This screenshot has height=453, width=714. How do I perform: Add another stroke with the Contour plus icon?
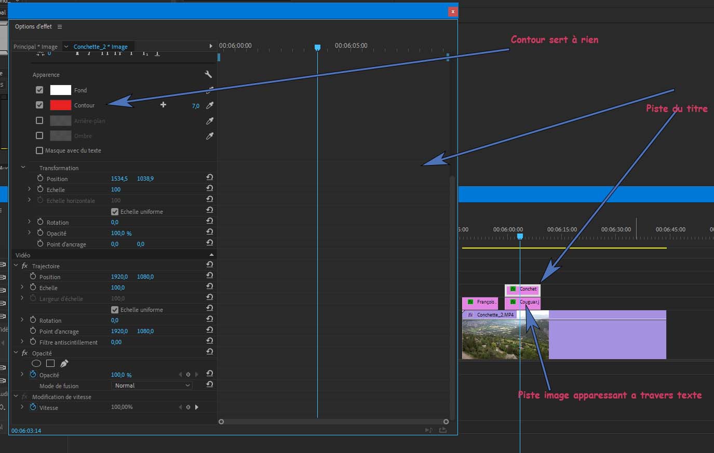(x=163, y=105)
